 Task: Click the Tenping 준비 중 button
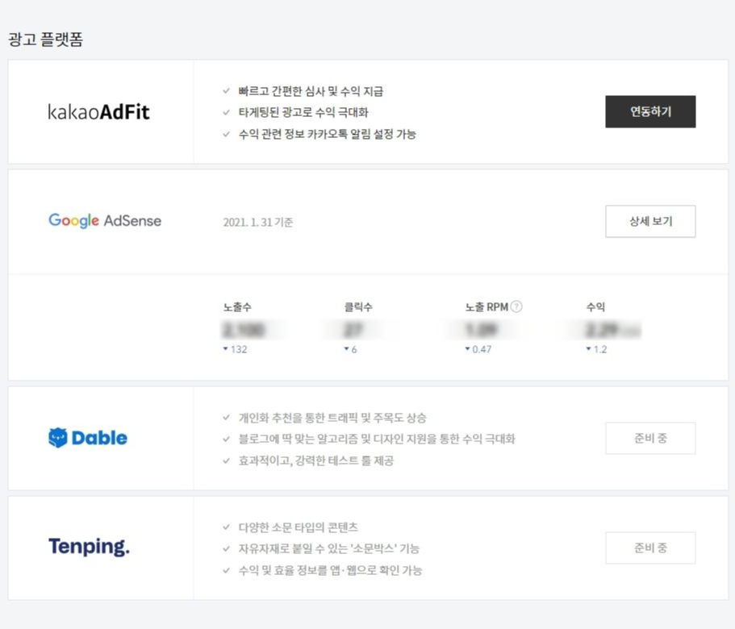(650, 548)
